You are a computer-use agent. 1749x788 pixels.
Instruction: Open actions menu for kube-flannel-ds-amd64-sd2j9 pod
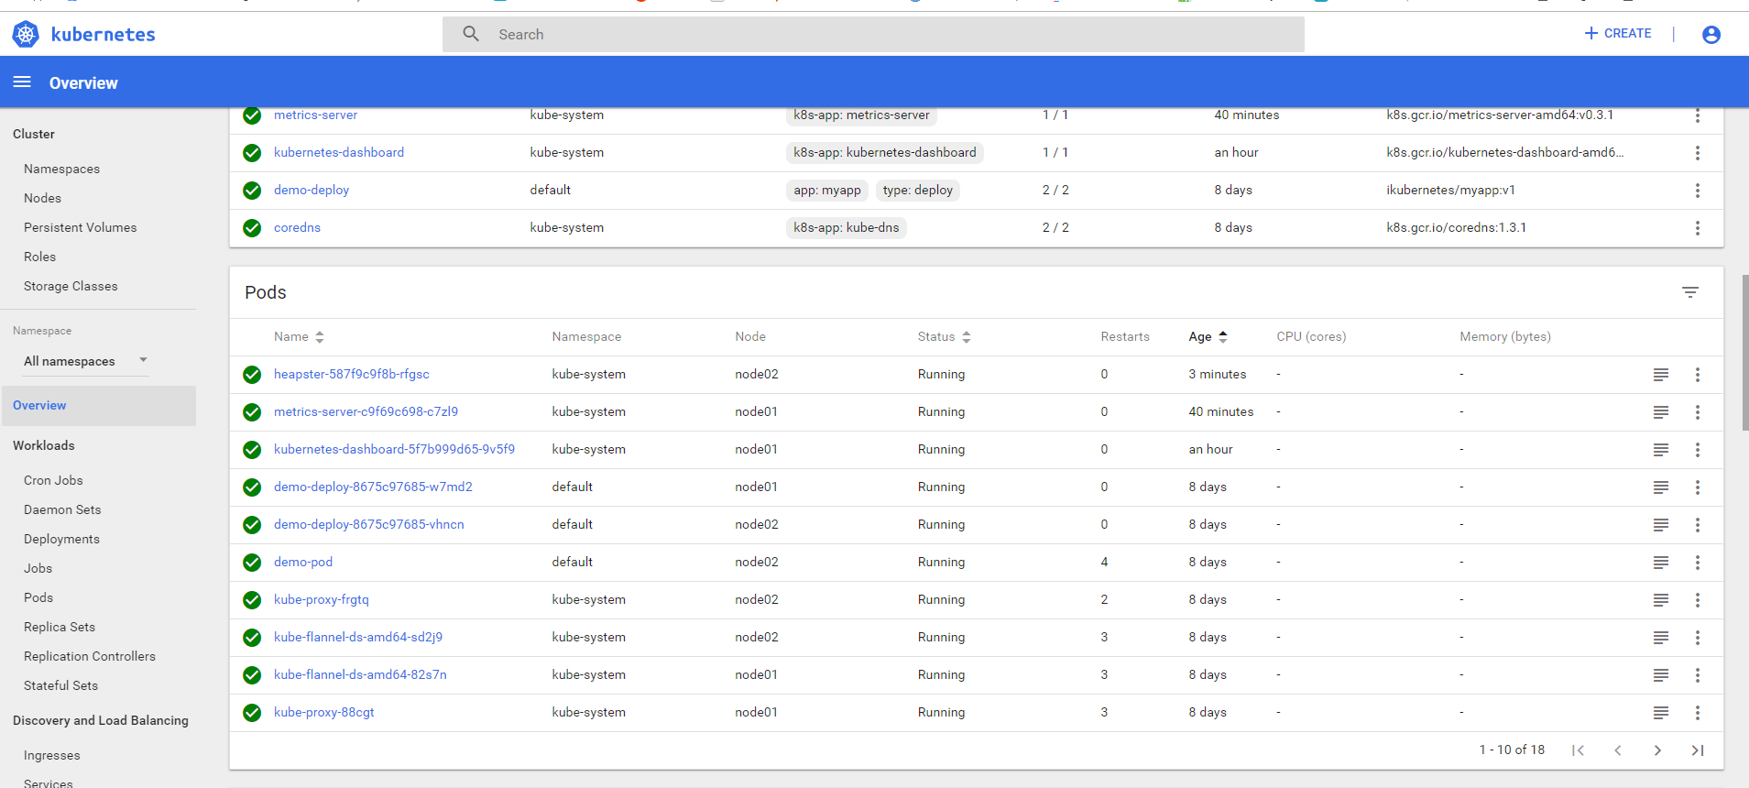tap(1698, 638)
